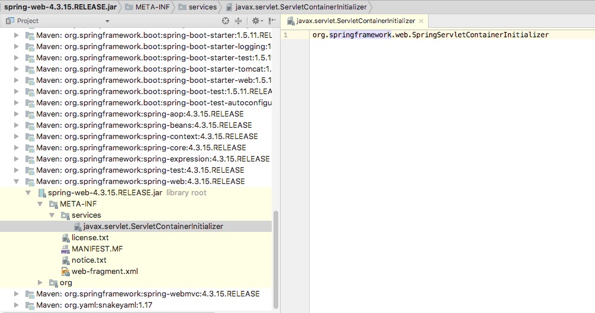595x313 pixels.
Task: Expand the org package folder
Action: coord(40,283)
